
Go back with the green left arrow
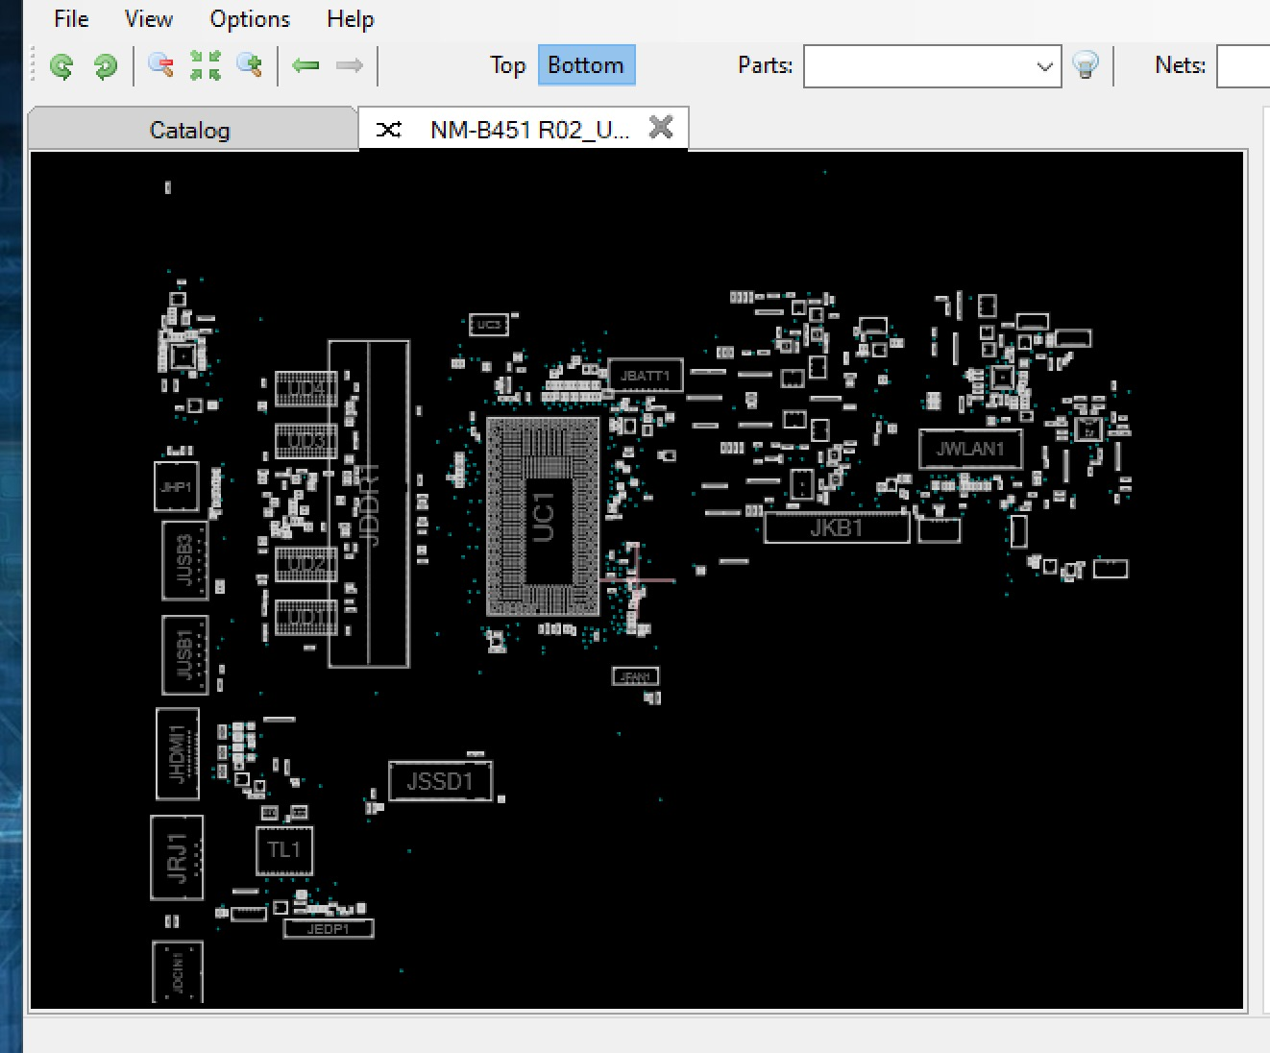305,66
